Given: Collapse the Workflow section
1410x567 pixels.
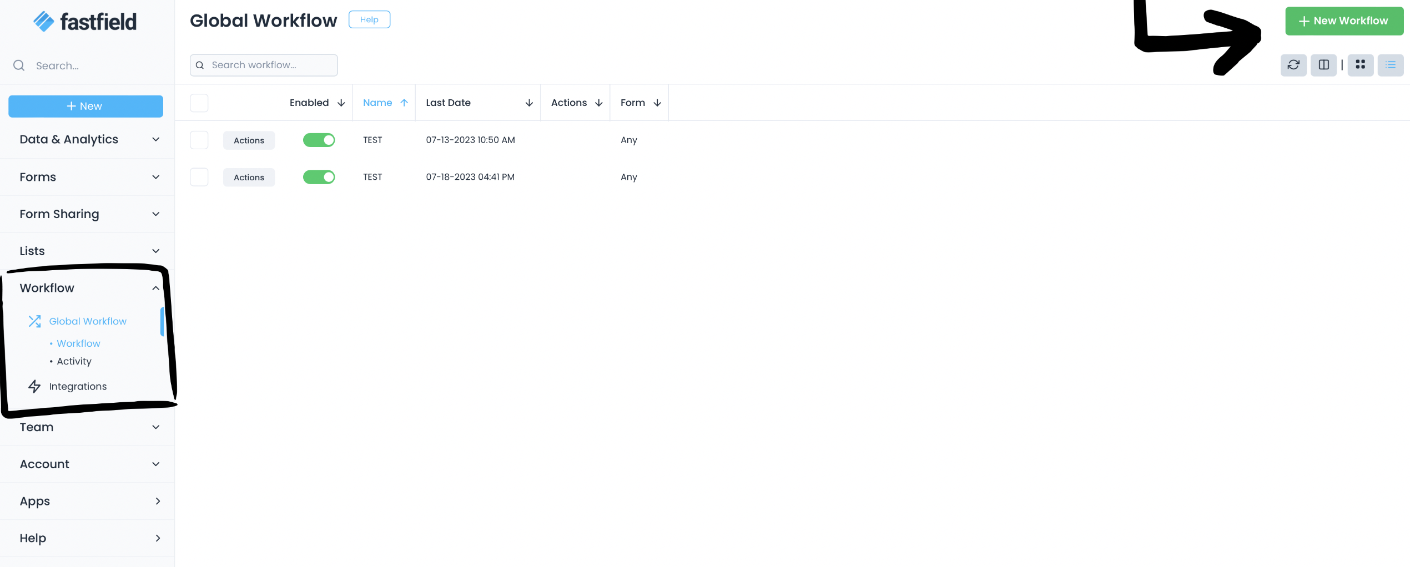Looking at the screenshot, I should pyautogui.click(x=155, y=288).
